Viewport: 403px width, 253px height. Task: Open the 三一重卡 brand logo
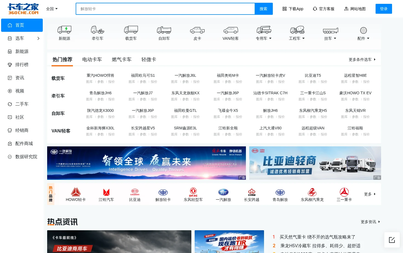pos(344,192)
